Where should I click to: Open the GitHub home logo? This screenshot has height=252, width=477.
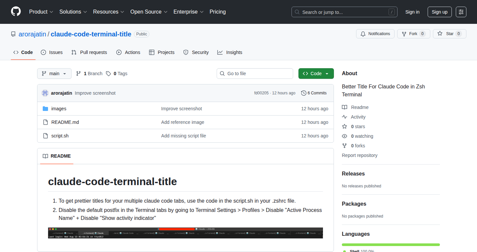tap(16, 12)
